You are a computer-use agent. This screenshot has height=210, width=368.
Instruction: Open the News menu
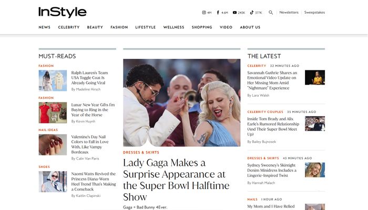(44, 27)
